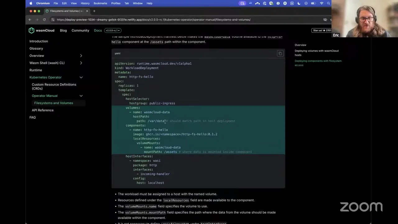Screen dimensions: 398x224
Task: Open the Window menu
Action: coord(138,3)
